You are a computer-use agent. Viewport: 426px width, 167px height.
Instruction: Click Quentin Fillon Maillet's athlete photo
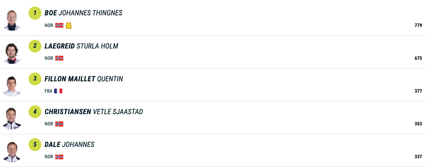pos(12,86)
